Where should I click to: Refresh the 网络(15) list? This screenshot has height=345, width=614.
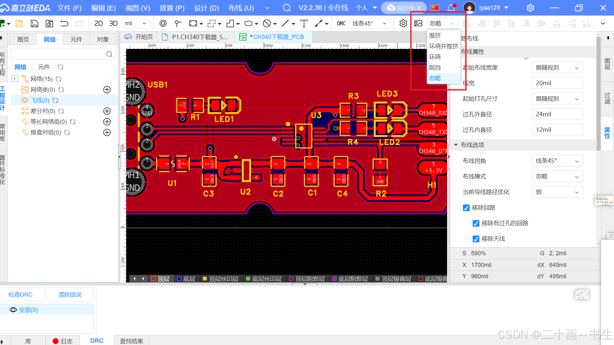click(59, 79)
